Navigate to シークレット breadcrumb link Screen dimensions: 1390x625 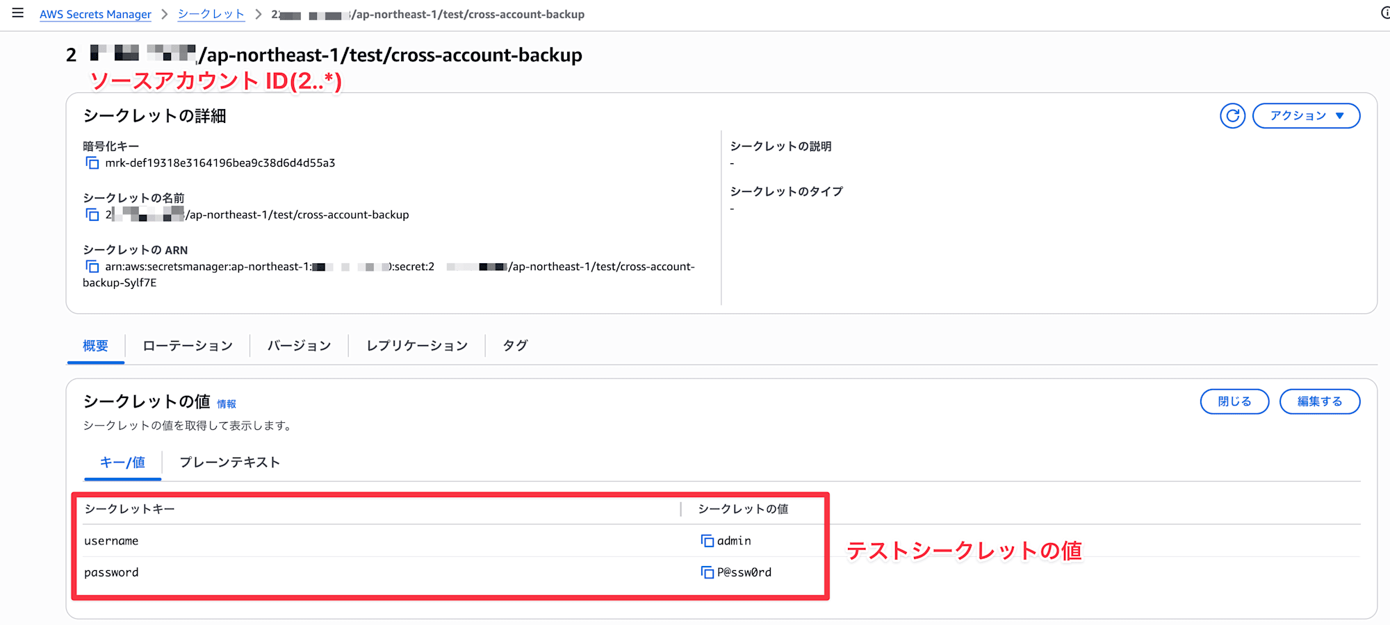point(211,14)
